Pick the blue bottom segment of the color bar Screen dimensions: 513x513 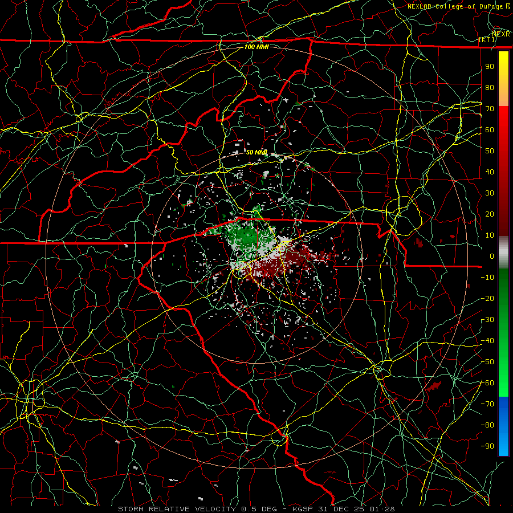pos(503,426)
